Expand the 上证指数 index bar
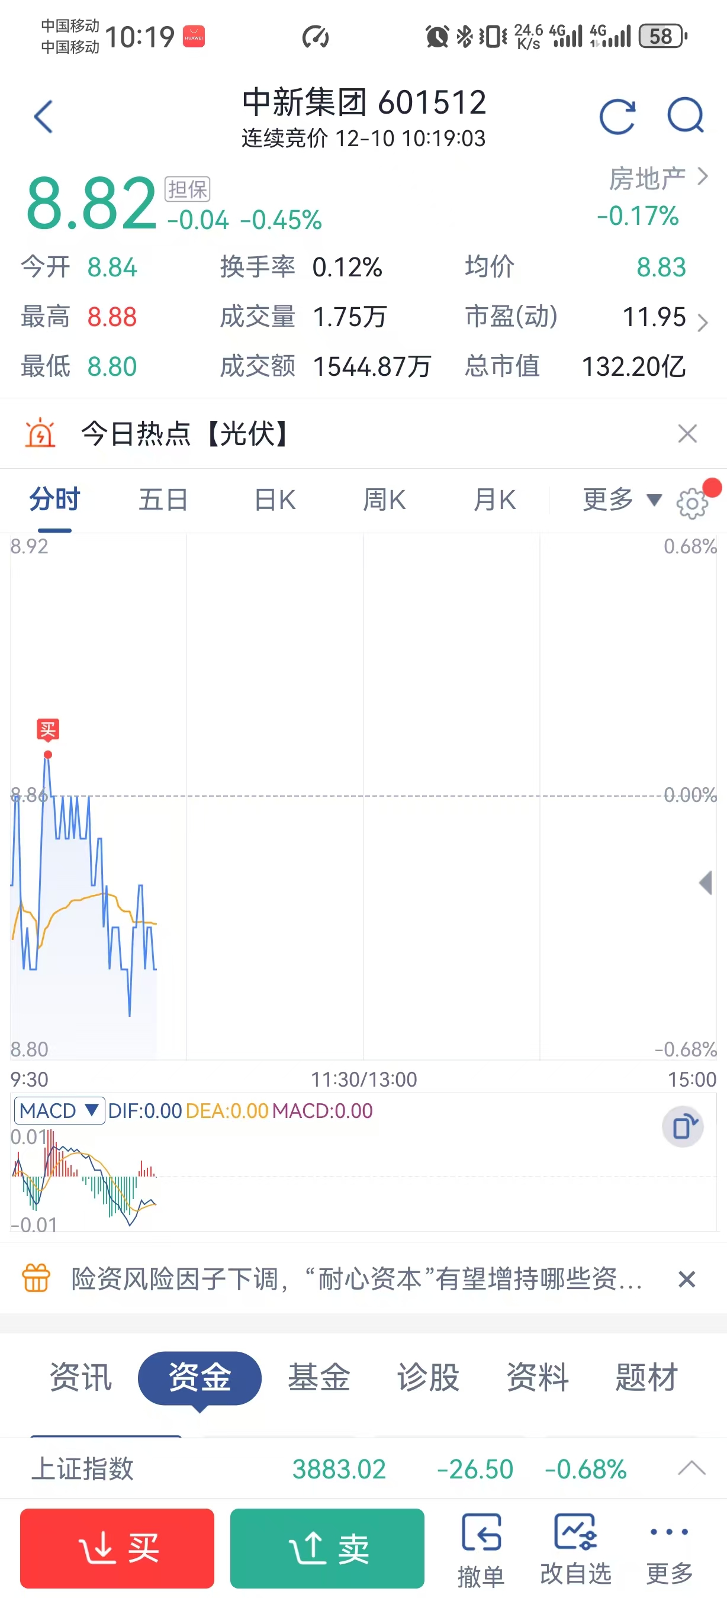This screenshot has height=1598, width=727. point(691,1468)
